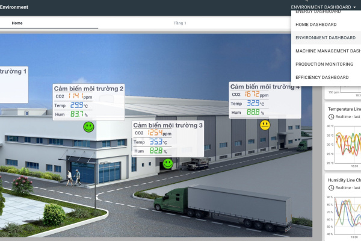Image resolution: width=361 pixels, height=241 pixels.
Task: Switch to the Home tab
Action: [17, 23]
